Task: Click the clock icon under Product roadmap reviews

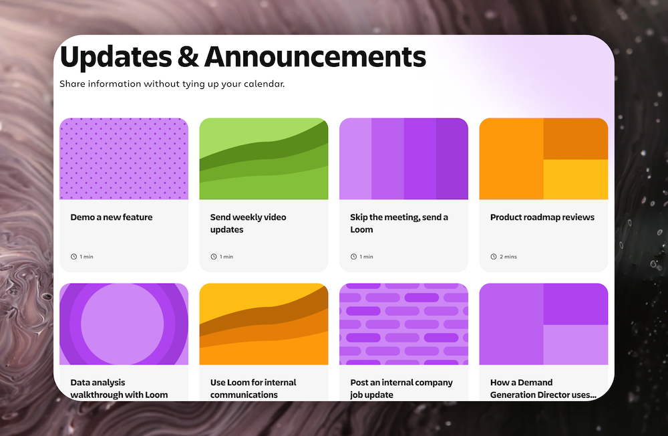Action: [x=494, y=257]
